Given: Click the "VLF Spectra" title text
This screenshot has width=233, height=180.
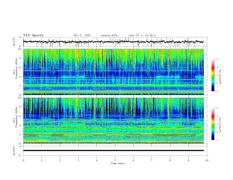Looking at the screenshot, I should tap(33, 35).
